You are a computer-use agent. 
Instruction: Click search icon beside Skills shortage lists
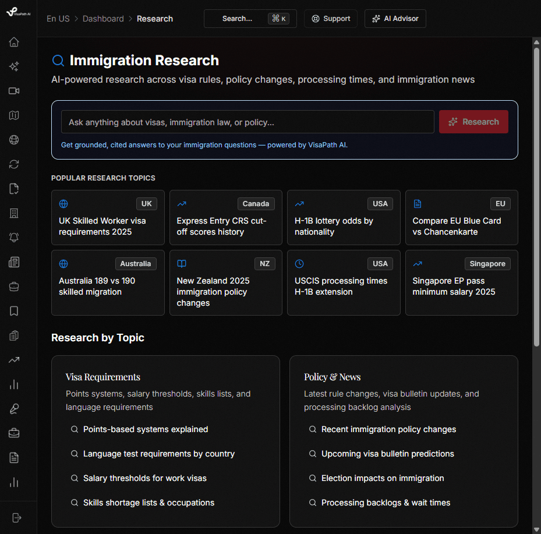coord(74,503)
